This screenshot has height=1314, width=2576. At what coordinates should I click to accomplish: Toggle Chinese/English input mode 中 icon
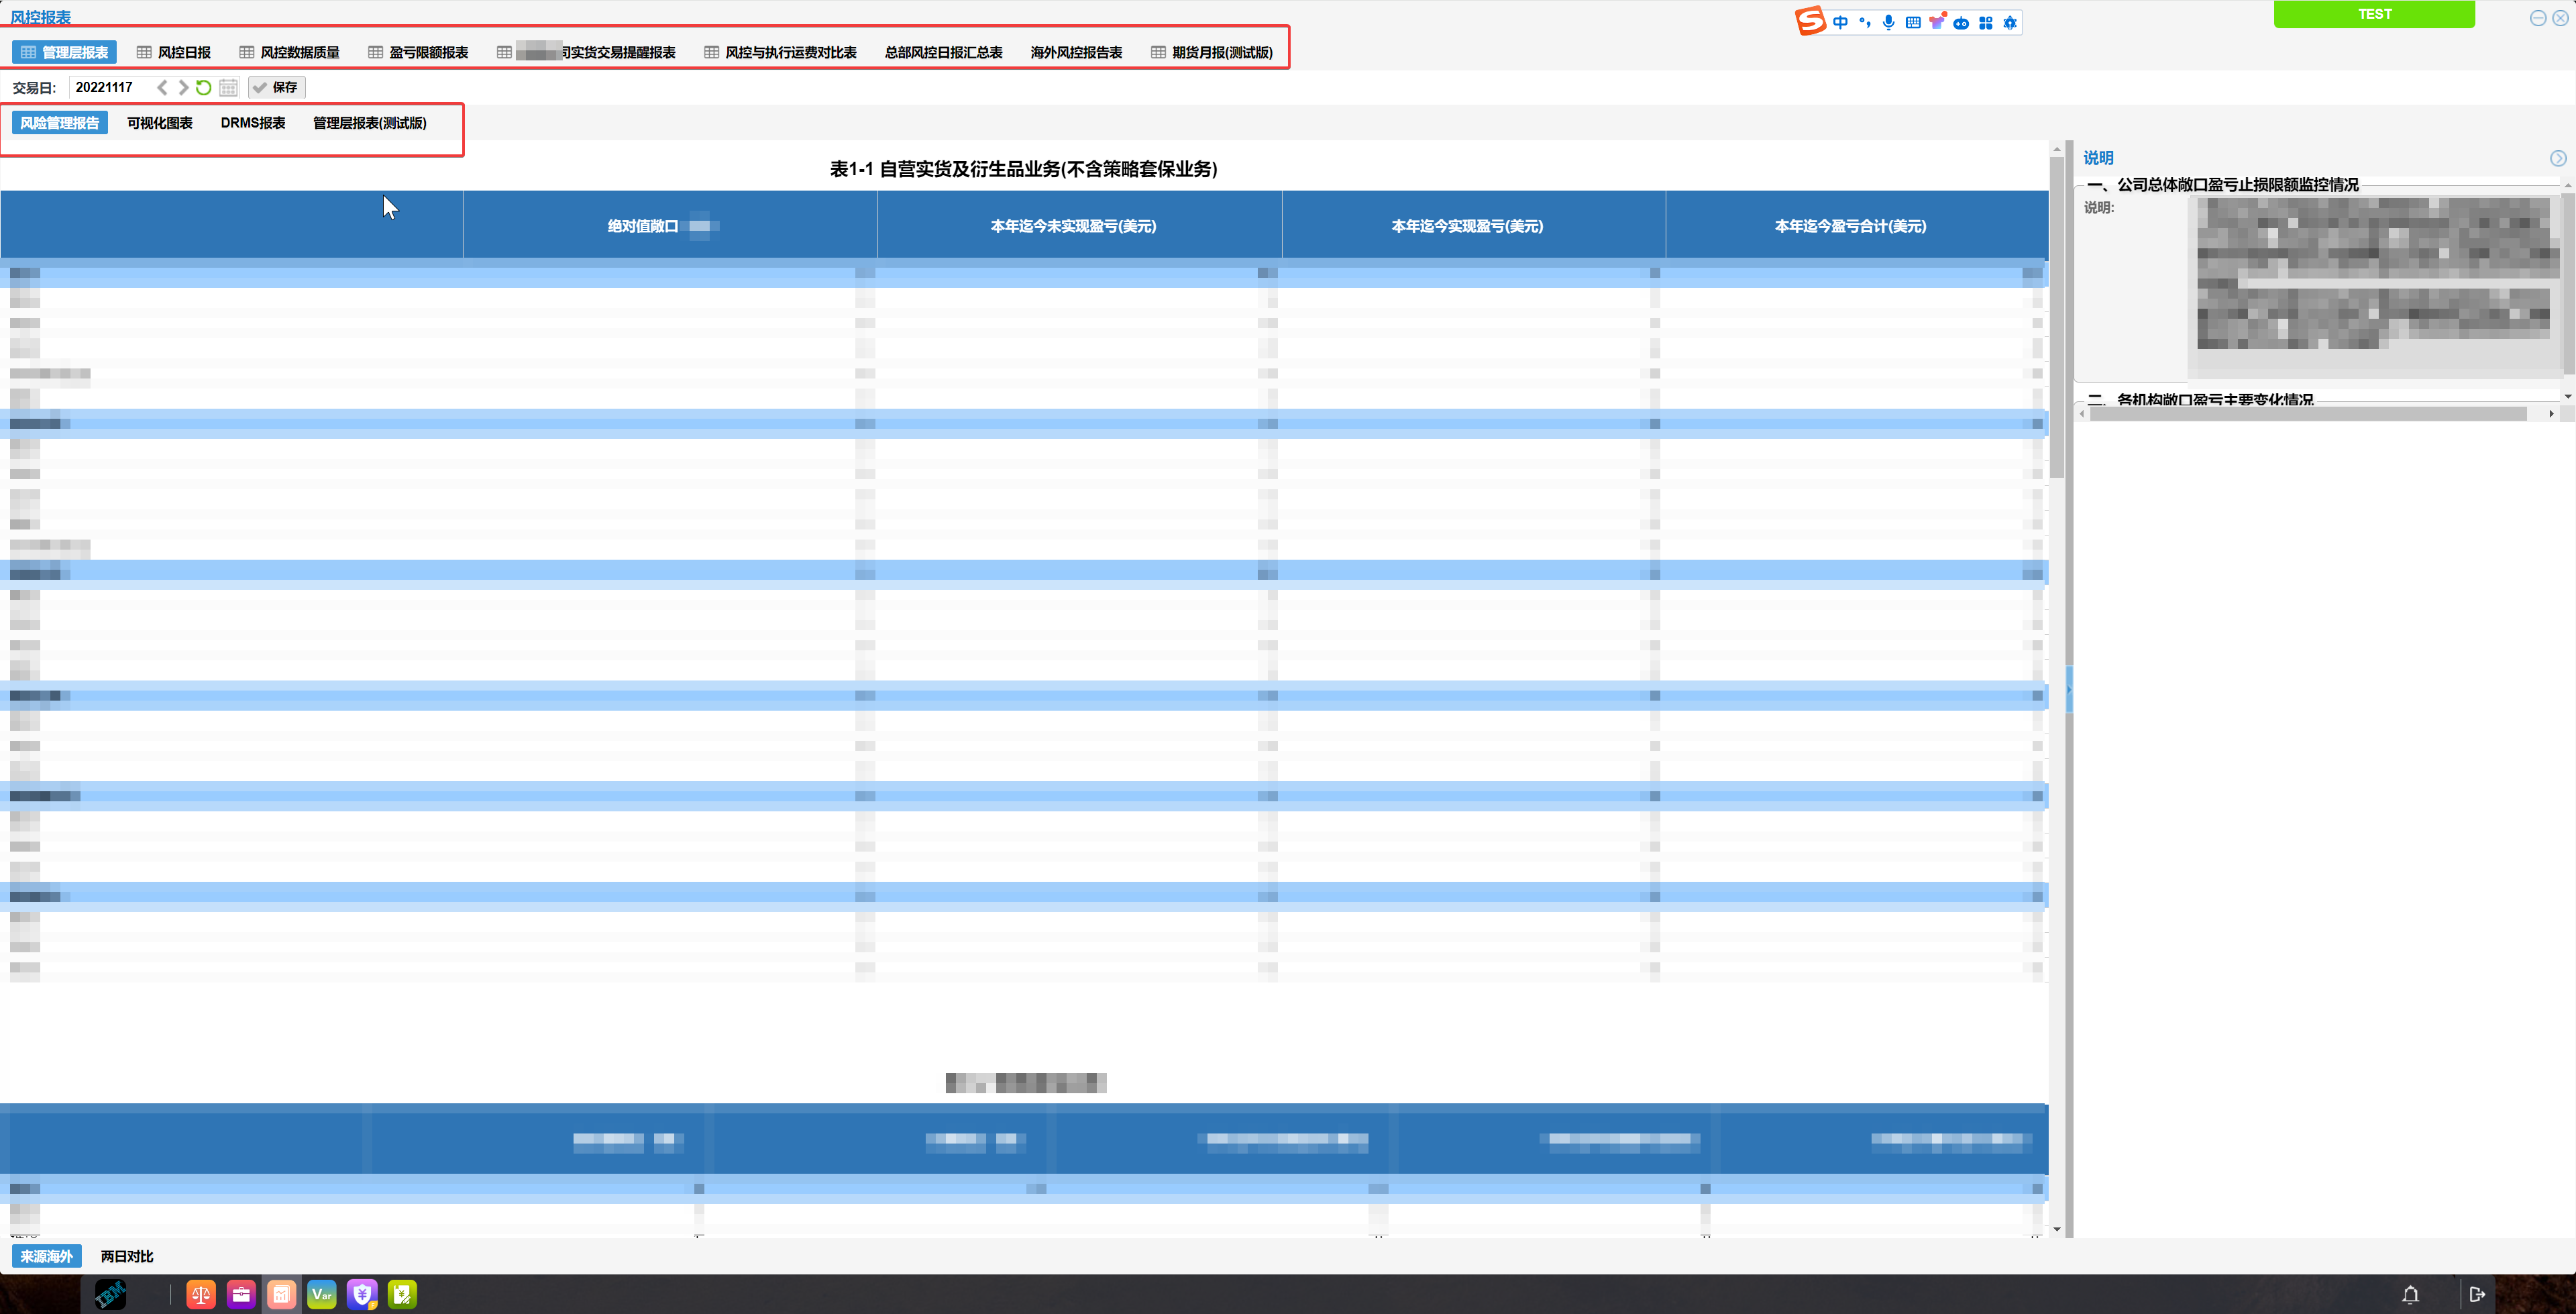click(x=1841, y=22)
